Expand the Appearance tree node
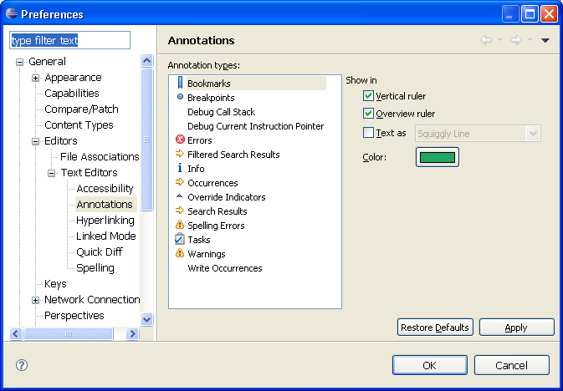 pos(35,78)
